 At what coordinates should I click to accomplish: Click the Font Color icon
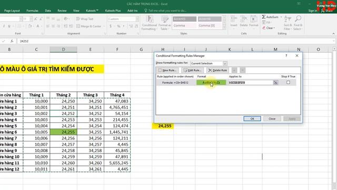pyautogui.click(x=37, y=26)
